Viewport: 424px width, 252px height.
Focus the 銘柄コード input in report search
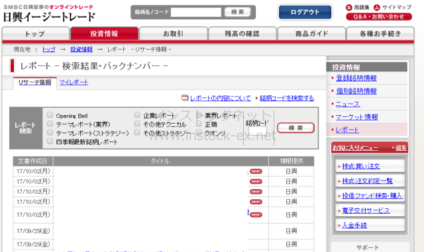coord(258,132)
